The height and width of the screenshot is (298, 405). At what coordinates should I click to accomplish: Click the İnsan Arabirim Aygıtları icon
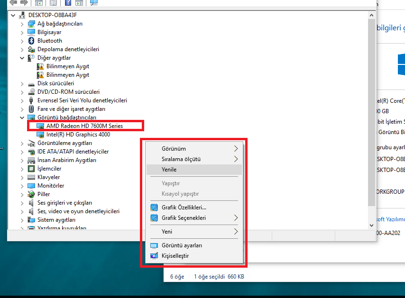point(31,160)
